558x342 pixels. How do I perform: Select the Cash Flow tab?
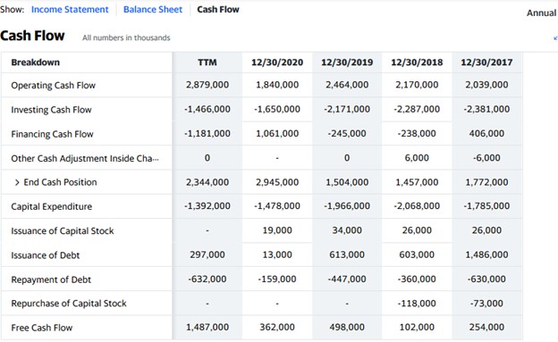218,10
